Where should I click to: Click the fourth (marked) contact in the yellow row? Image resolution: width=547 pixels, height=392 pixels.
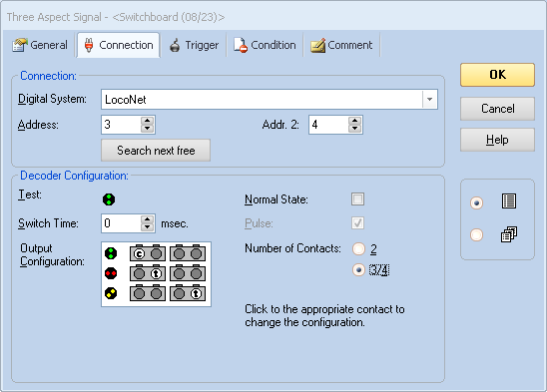(196, 293)
